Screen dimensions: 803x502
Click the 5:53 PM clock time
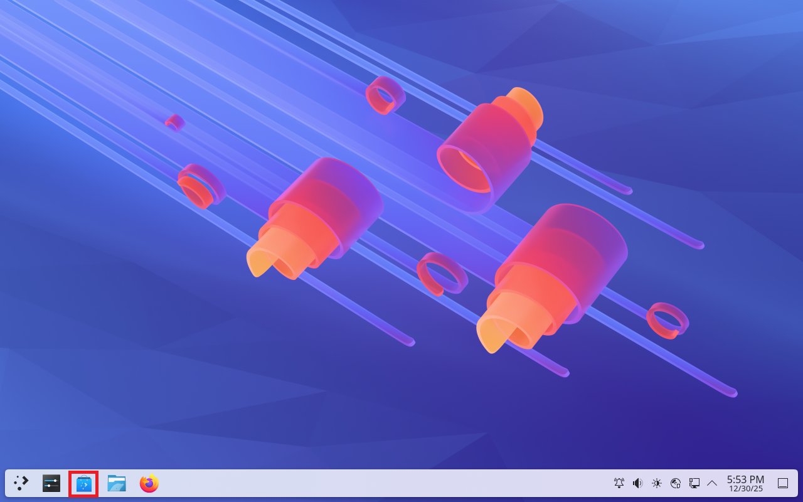click(x=745, y=479)
